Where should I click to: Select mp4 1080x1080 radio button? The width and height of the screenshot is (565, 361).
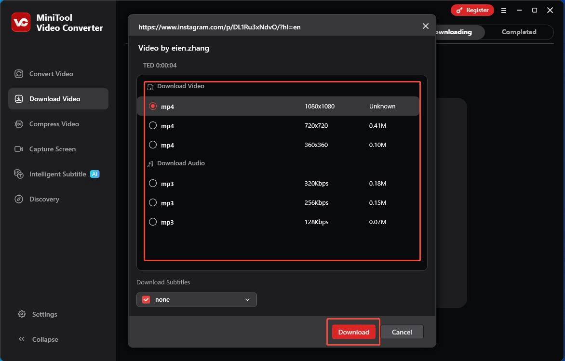(x=153, y=107)
